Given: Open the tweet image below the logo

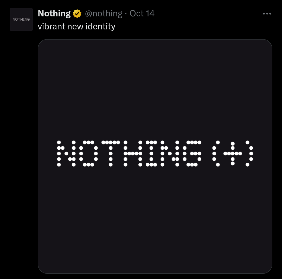Looking at the screenshot, I should (x=155, y=221).
